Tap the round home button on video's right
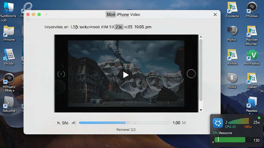 pyautogui.click(x=191, y=74)
